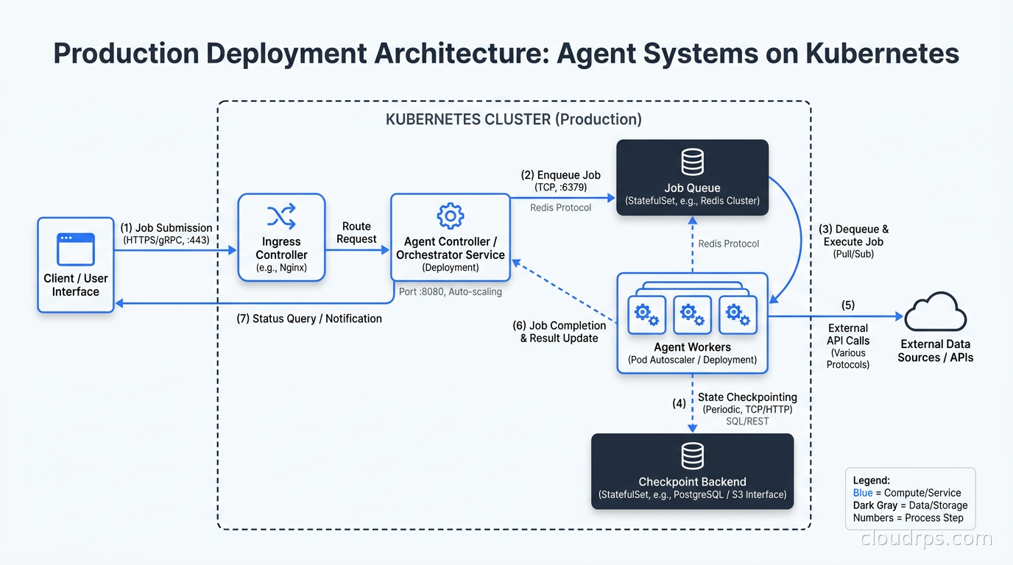Click '(1) Job Submission' label
This screenshot has width=1013, height=565.
pyautogui.click(x=166, y=228)
